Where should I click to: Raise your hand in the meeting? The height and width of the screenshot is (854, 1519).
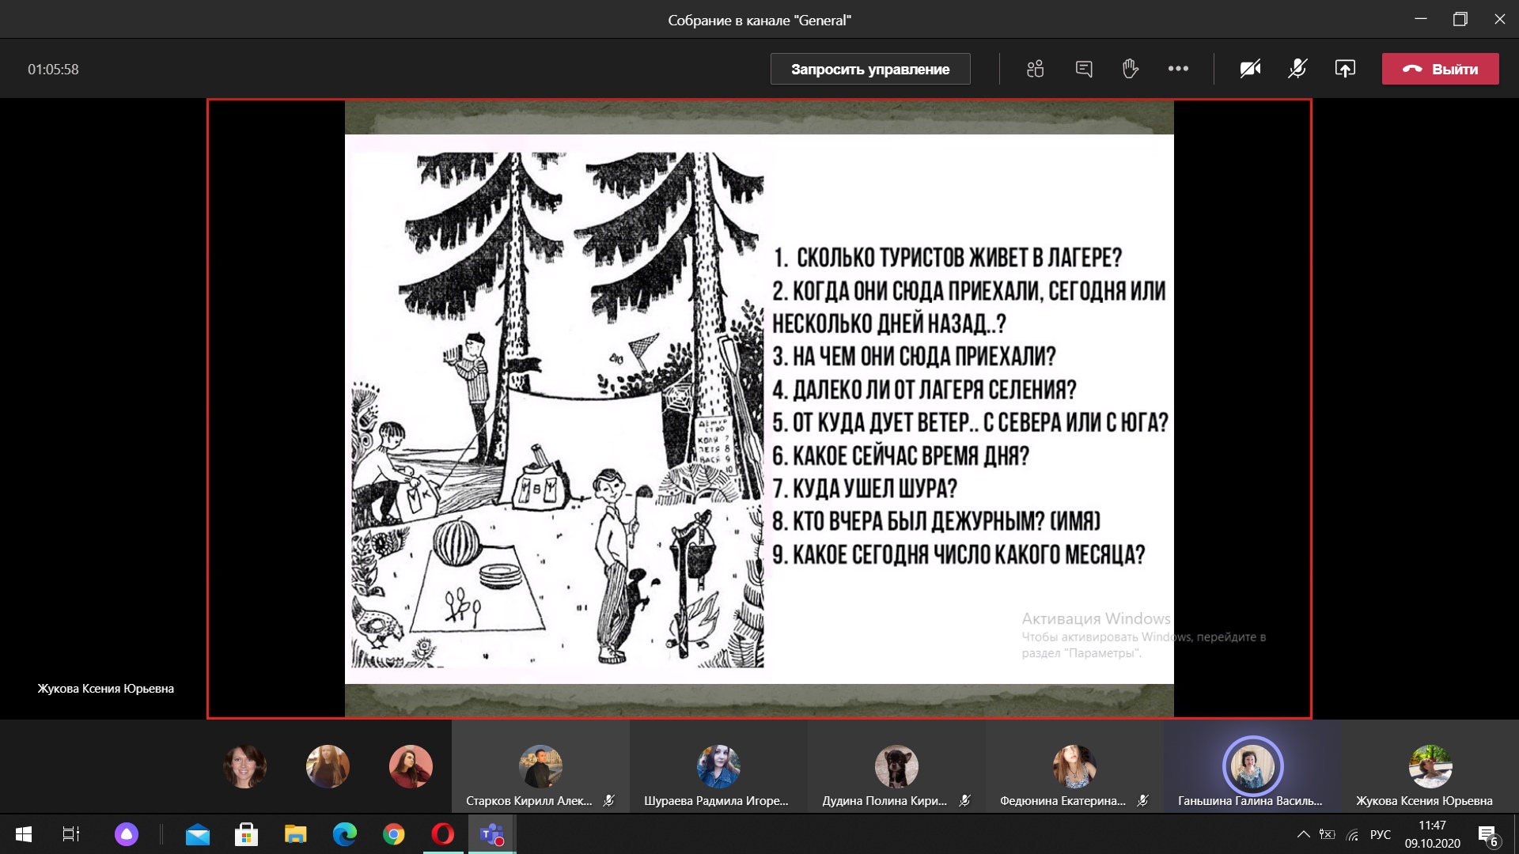[x=1130, y=69]
